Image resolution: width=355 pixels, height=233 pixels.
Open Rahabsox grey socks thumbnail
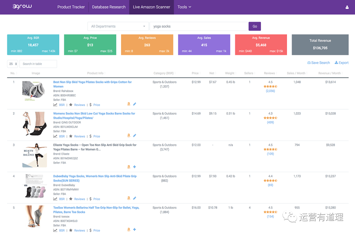35,91
